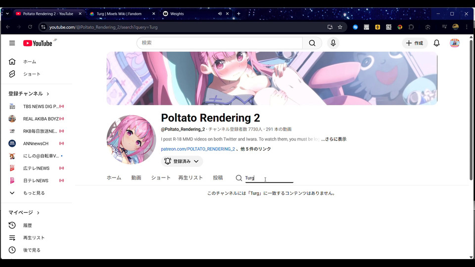Screen dimensions: 475x267
Task: Open ANNnewsCH channel
Action: pos(36,143)
